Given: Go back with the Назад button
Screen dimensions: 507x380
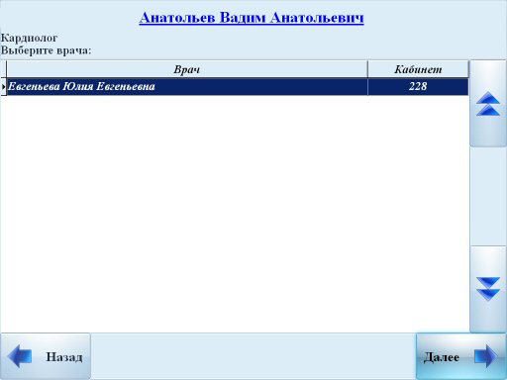Looking at the screenshot, I should point(46,356).
